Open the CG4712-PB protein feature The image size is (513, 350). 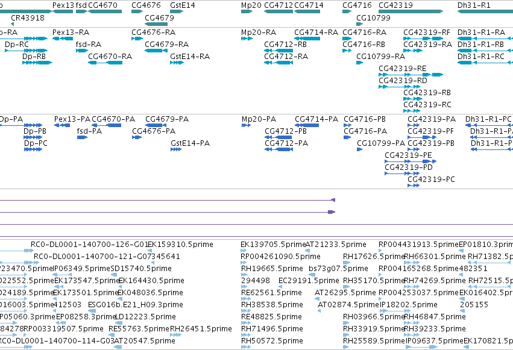click(x=279, y=137)
